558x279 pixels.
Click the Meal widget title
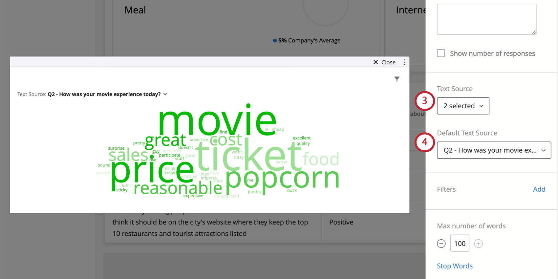click(x=135, y=10)
